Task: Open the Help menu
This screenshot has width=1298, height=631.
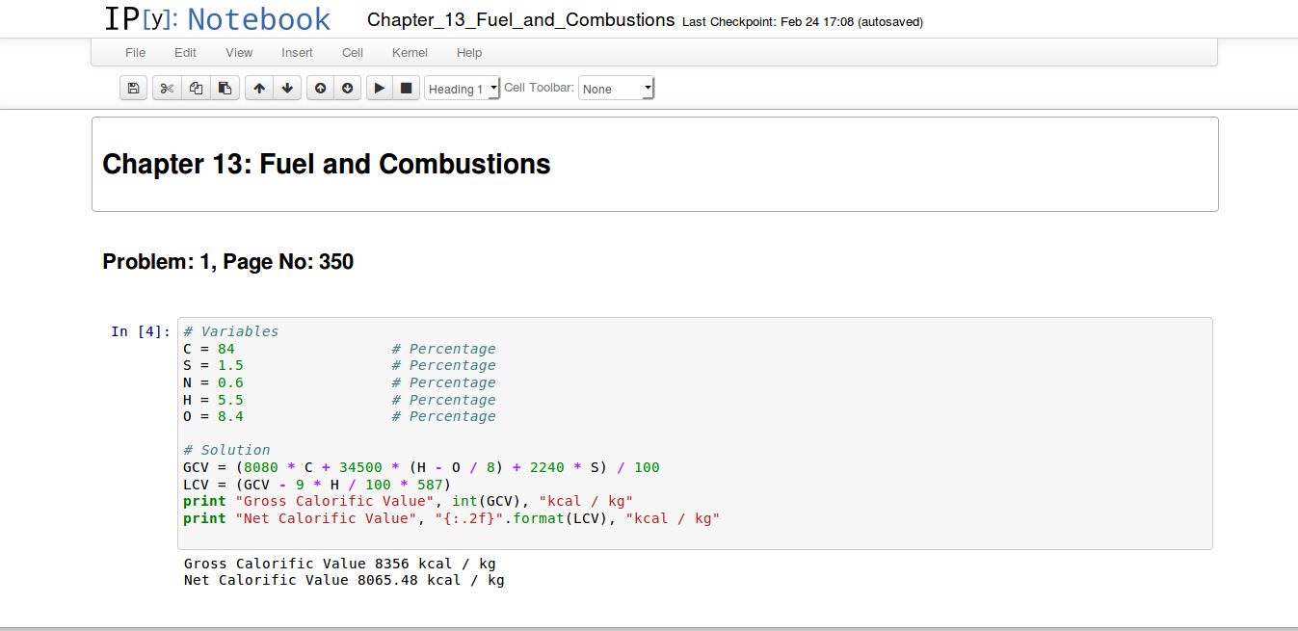Action: pos(469,53)
